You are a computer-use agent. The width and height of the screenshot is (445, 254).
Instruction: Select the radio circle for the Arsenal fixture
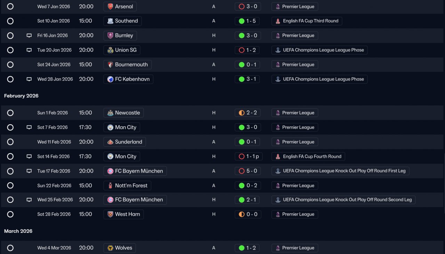10,6
